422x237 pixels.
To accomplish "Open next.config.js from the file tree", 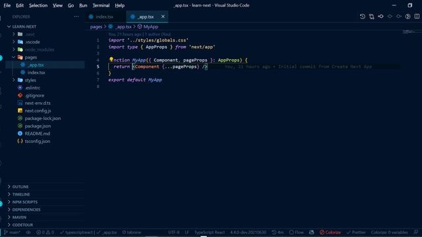I will [x=38, y=111].
